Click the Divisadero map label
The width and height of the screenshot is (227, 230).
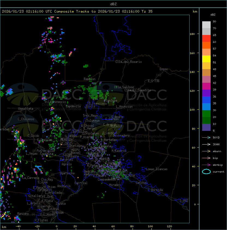(121, 135)
